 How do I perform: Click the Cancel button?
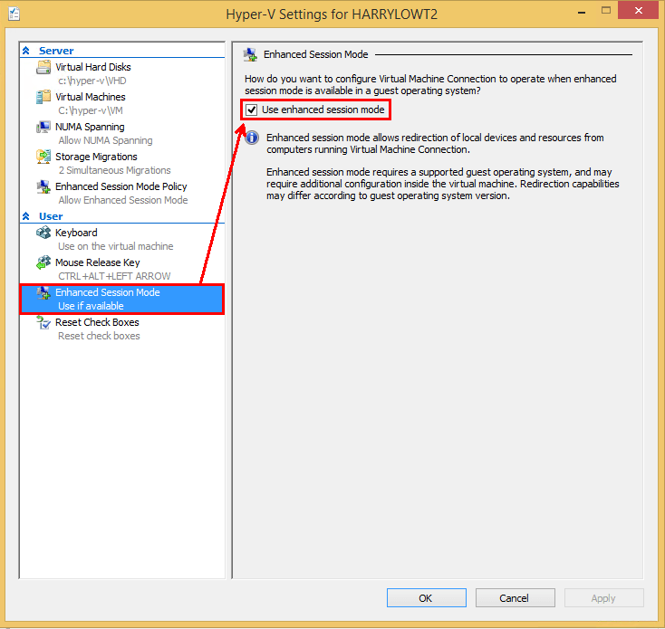point(515,597)
